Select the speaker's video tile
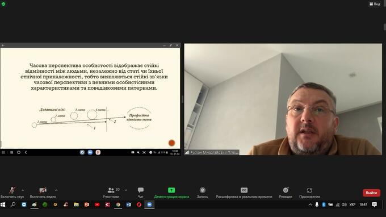This screenshot has height=217, width=386. point(283,99)
